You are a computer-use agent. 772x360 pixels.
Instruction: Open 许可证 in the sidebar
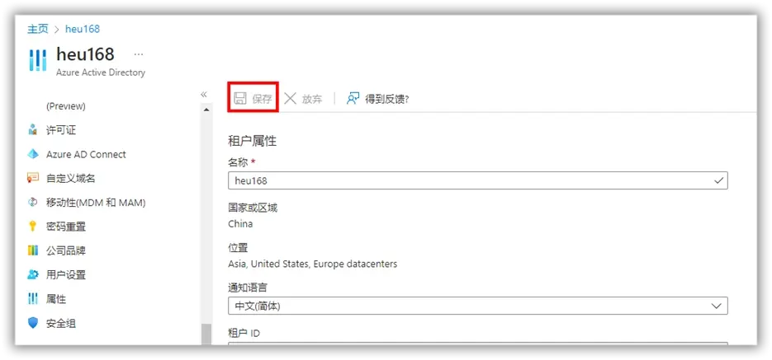tap(61, 130)
